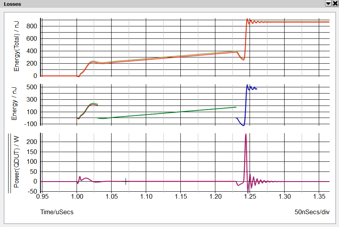Click the magenta power spike peak near 240 W
Image resolution: width=339 pixels, height=227 pixels.
pos(246,135)
